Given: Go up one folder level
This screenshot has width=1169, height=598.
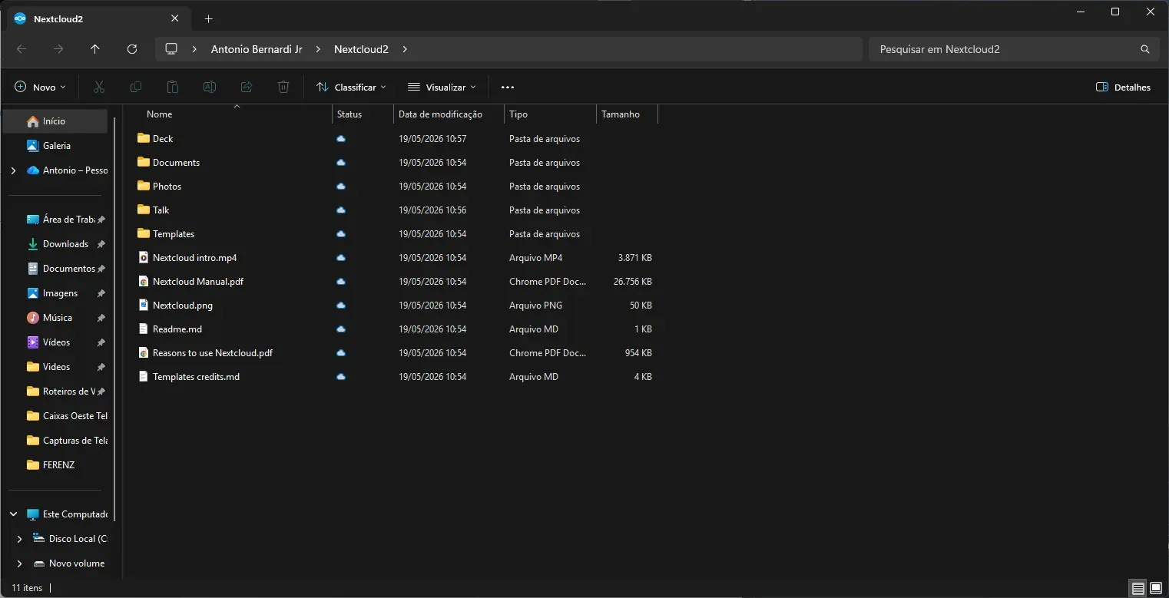Looking at the screenshot, I should tap(95, 49).
